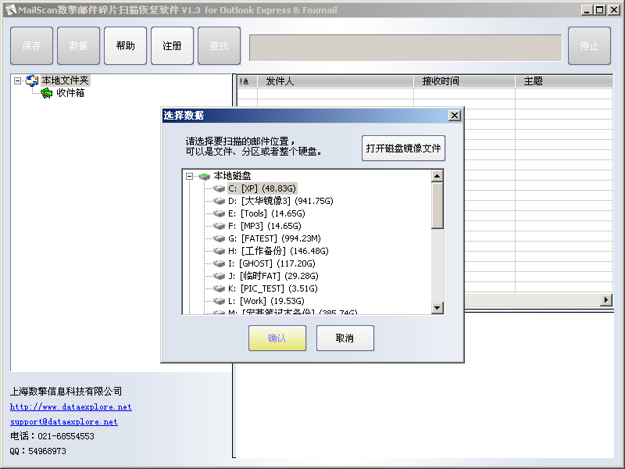Click the !& flag column header
This screenshot has height=469, width=625.
pyautogui.click(x=247, y=81)
